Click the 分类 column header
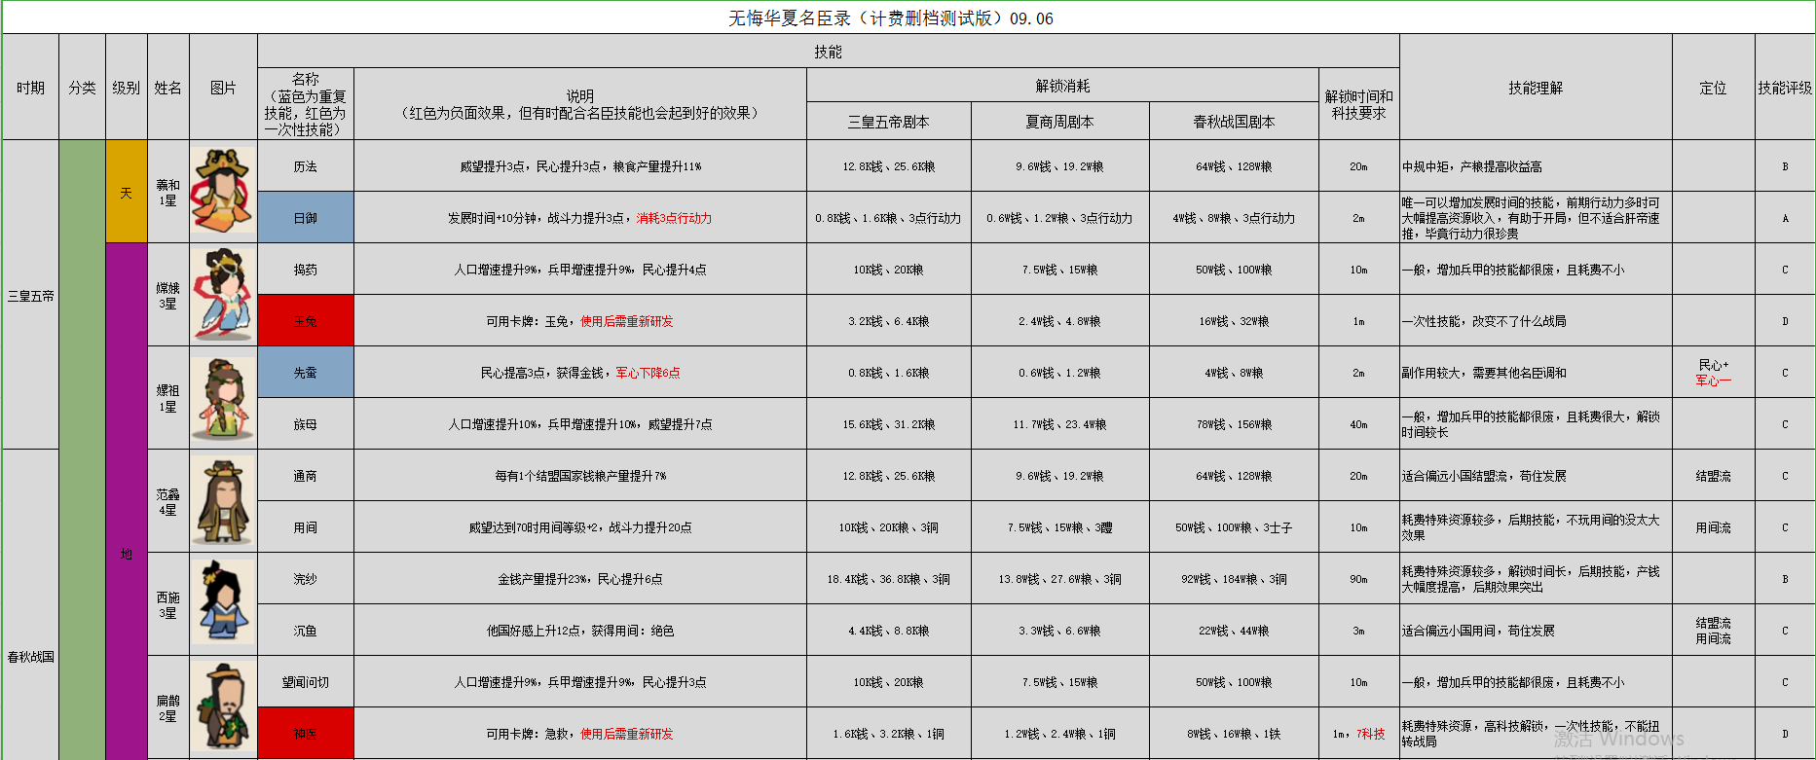Viewport: 1816px width, 760px height. (82, 88)
